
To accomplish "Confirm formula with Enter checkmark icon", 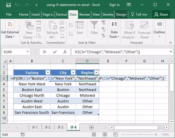I will click(x=55, y=52).
